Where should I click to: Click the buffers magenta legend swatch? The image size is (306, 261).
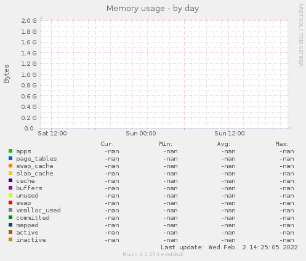point(10,188)
